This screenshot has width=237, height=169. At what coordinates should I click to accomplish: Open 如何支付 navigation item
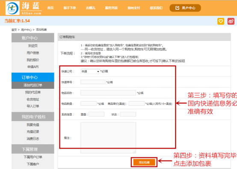click(x=134, y=8)
